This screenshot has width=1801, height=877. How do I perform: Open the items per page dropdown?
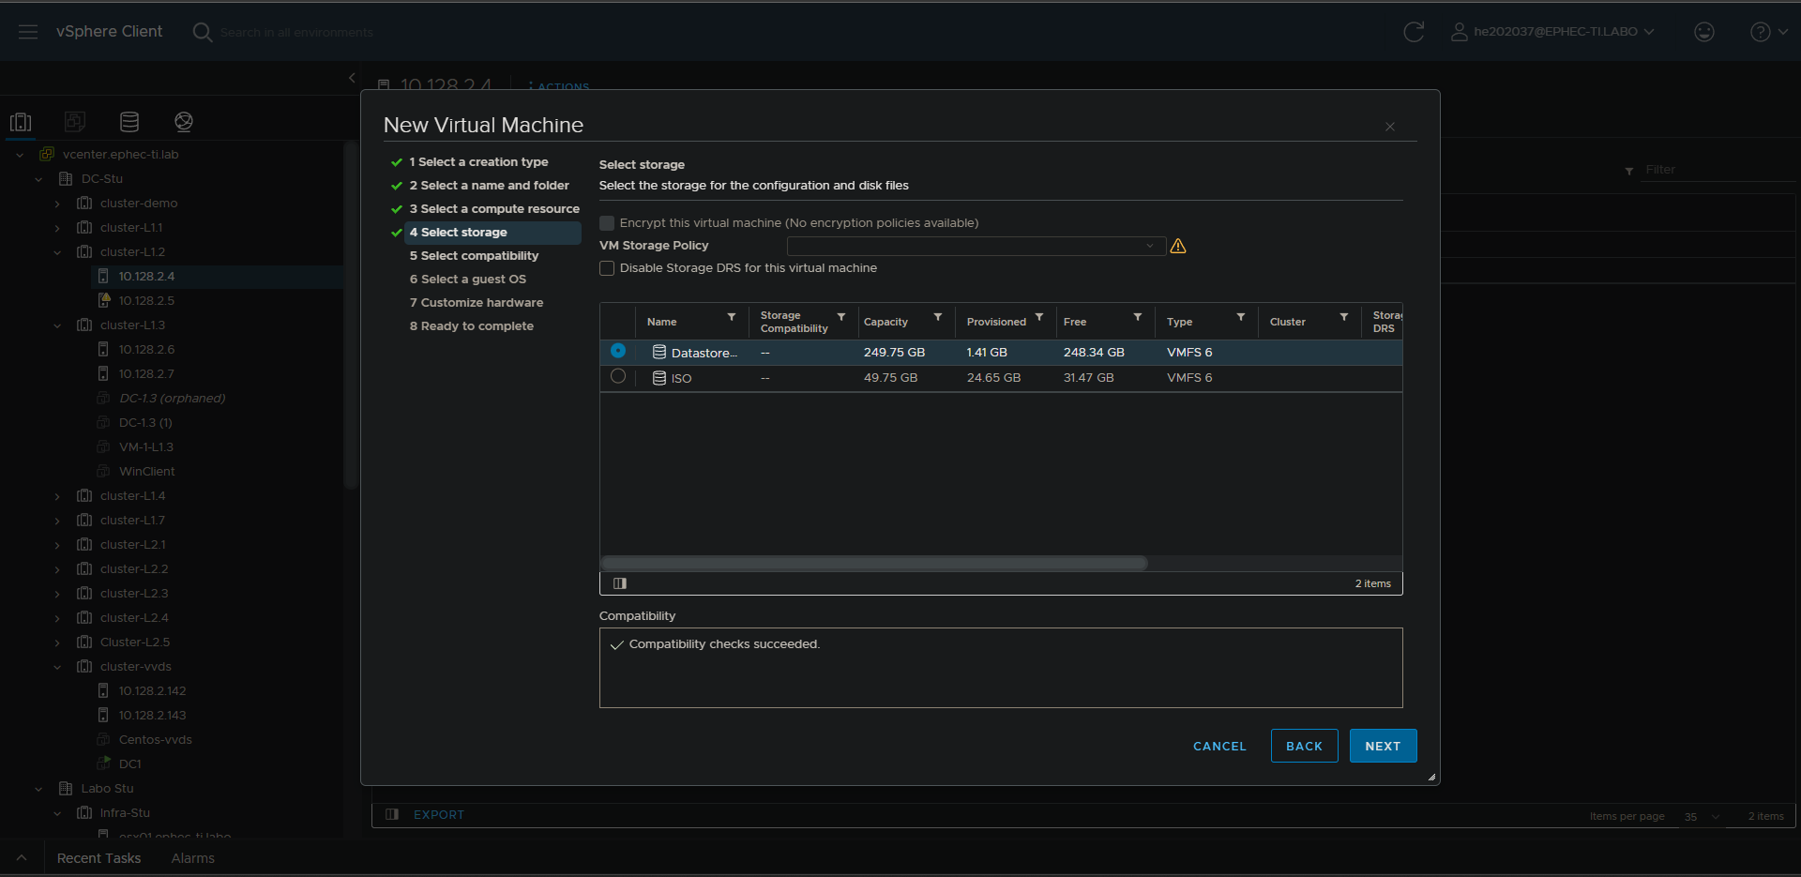[x=1703, y=816]
